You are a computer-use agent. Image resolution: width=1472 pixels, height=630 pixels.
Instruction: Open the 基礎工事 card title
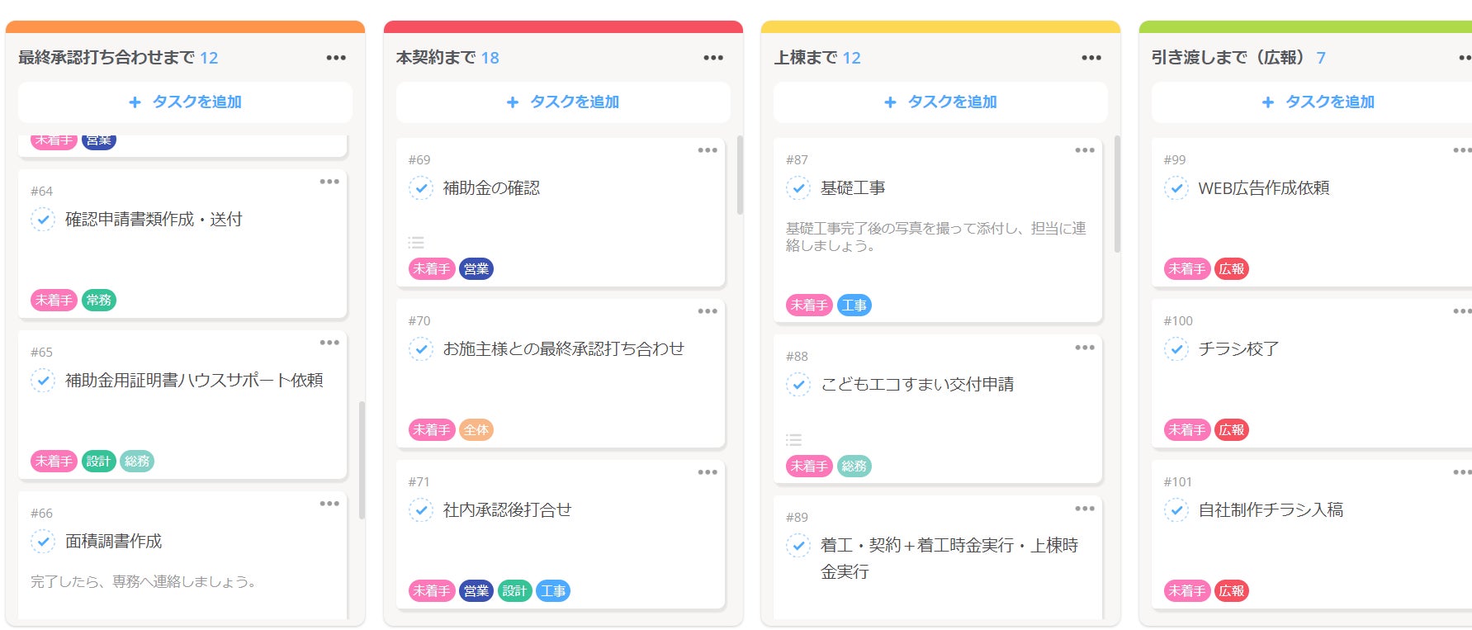tap(853, 188)
